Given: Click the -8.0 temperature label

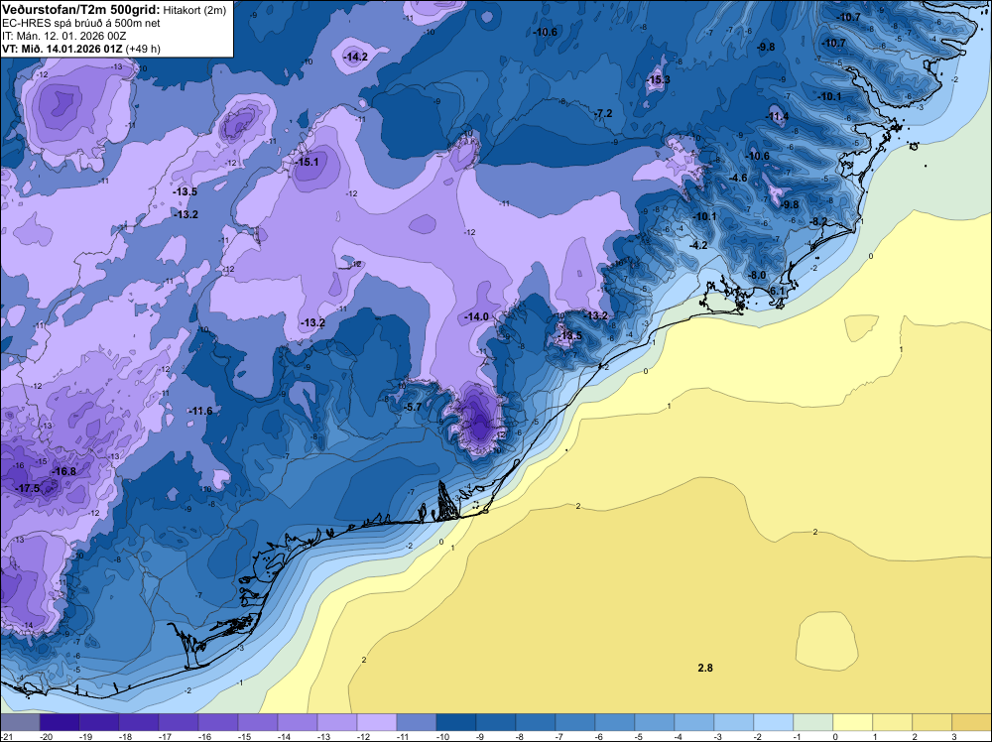Looking at the screenshot, I should point(757,275).
